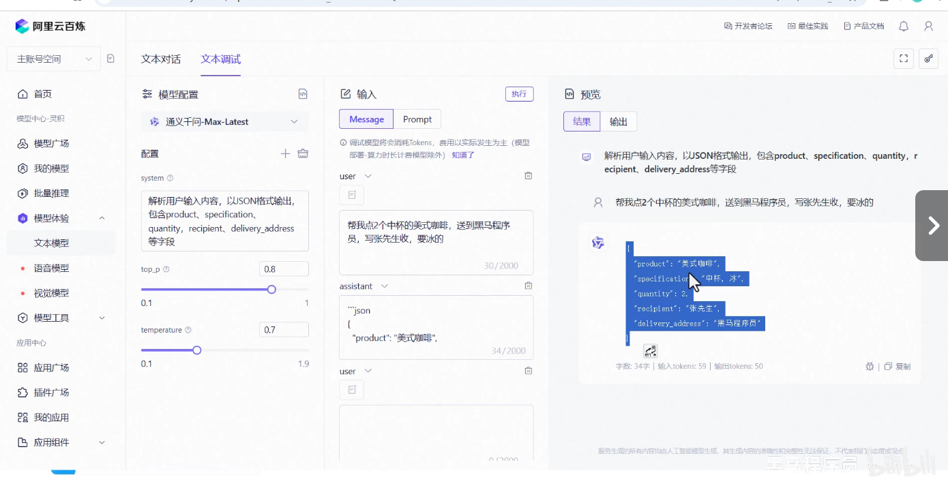Click in the first user message box
Image resolution: width=948 pixels, height=488 pixels.
point(436,242)
